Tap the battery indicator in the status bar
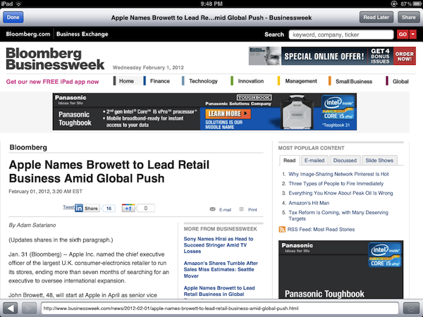 [x=417, y=4]
